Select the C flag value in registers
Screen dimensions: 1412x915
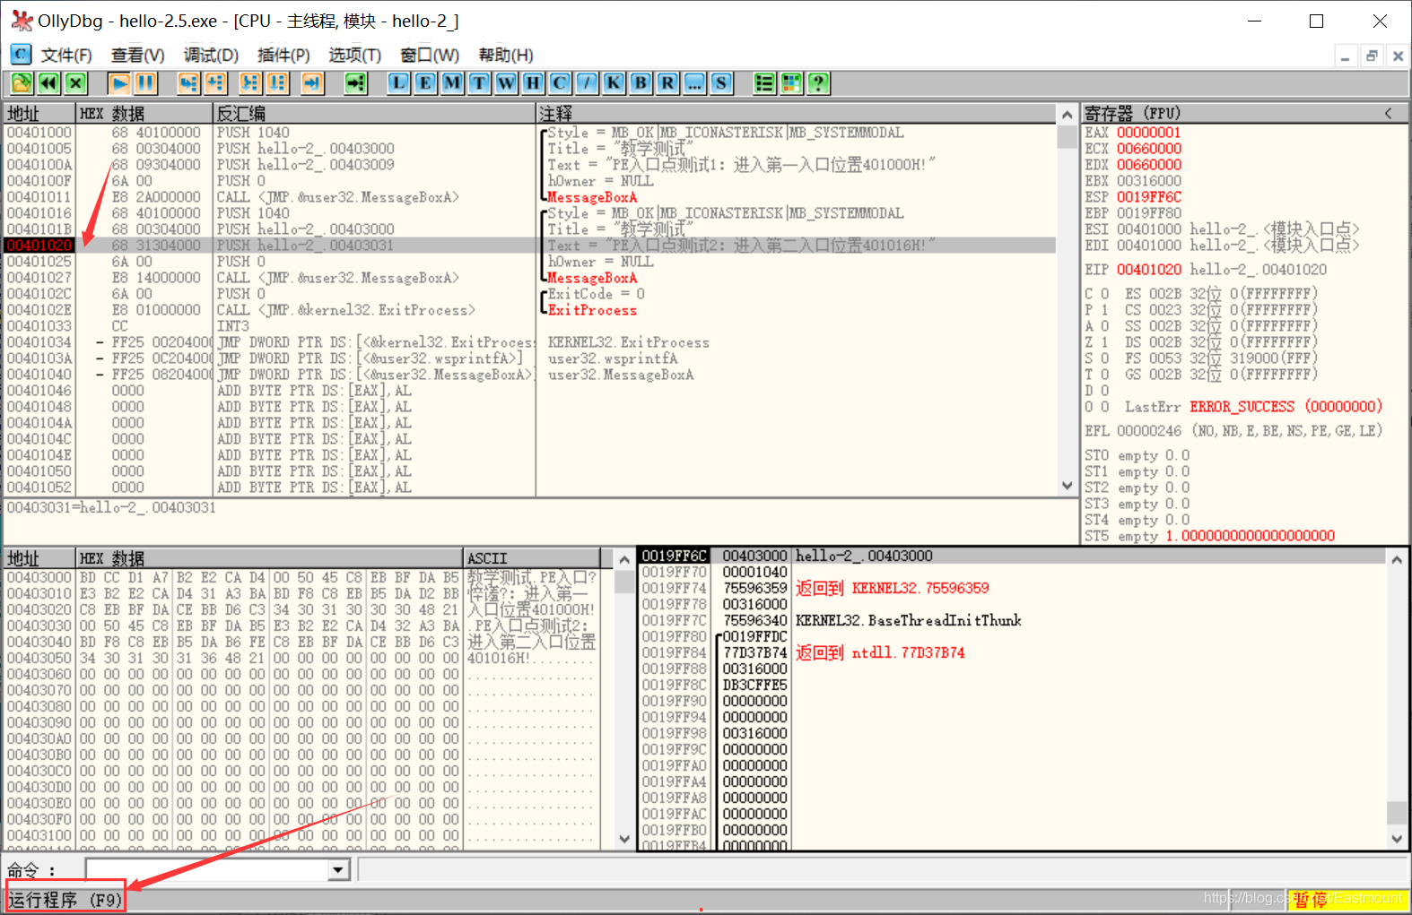tap(1105, 293)
